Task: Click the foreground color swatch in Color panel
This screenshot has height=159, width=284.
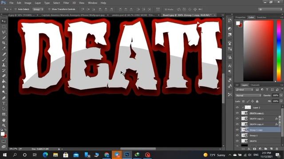Action: click(x=238, y=23)
